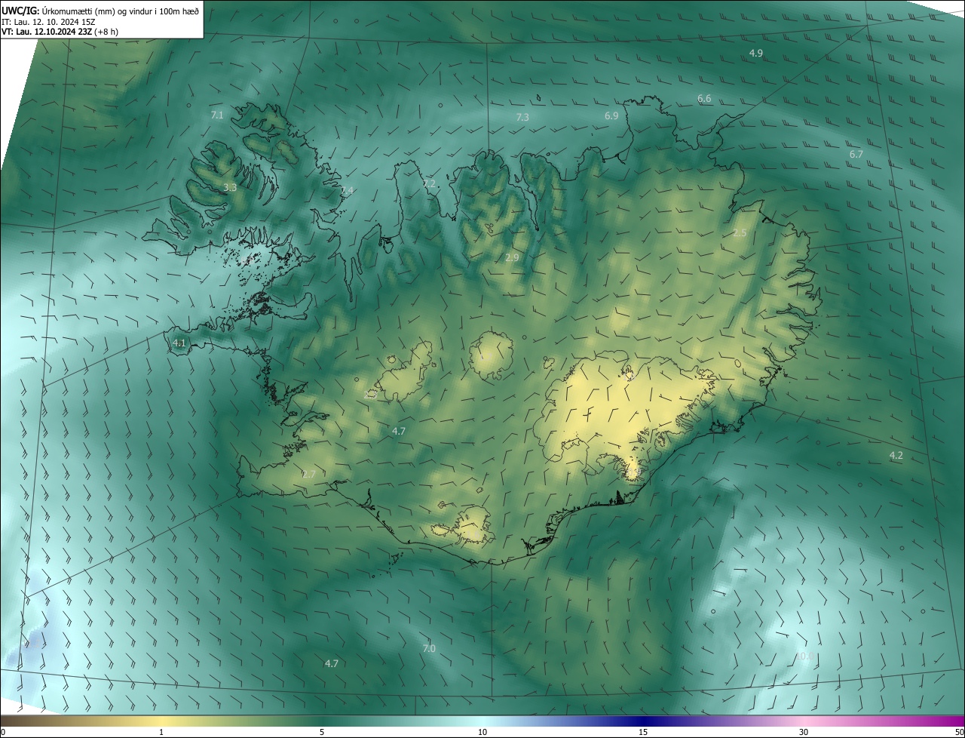The height and width of the screenshot is (738, 965).
Task: Click the 10 tick on the colour scale
Action: [482, 732]
